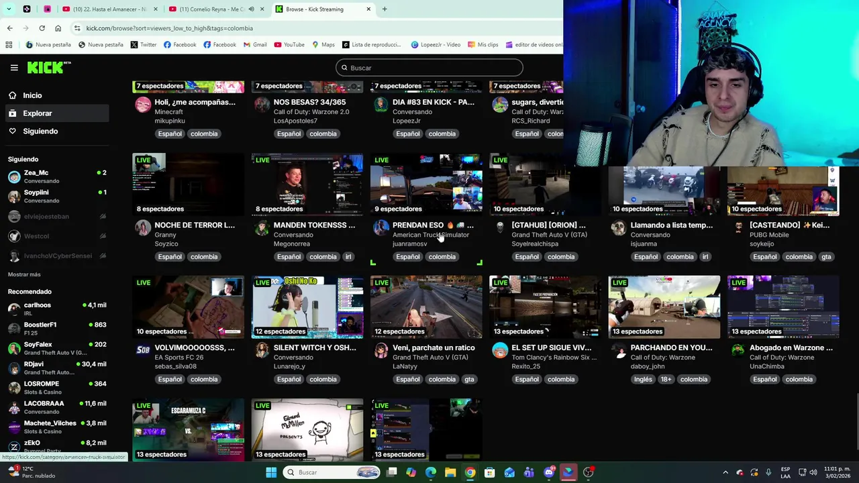Open the EL SET UP SIGUE VIV stream thumbnail
This screenshot has height=483, width=859.
pyautogui.click(x=545, y=307)
